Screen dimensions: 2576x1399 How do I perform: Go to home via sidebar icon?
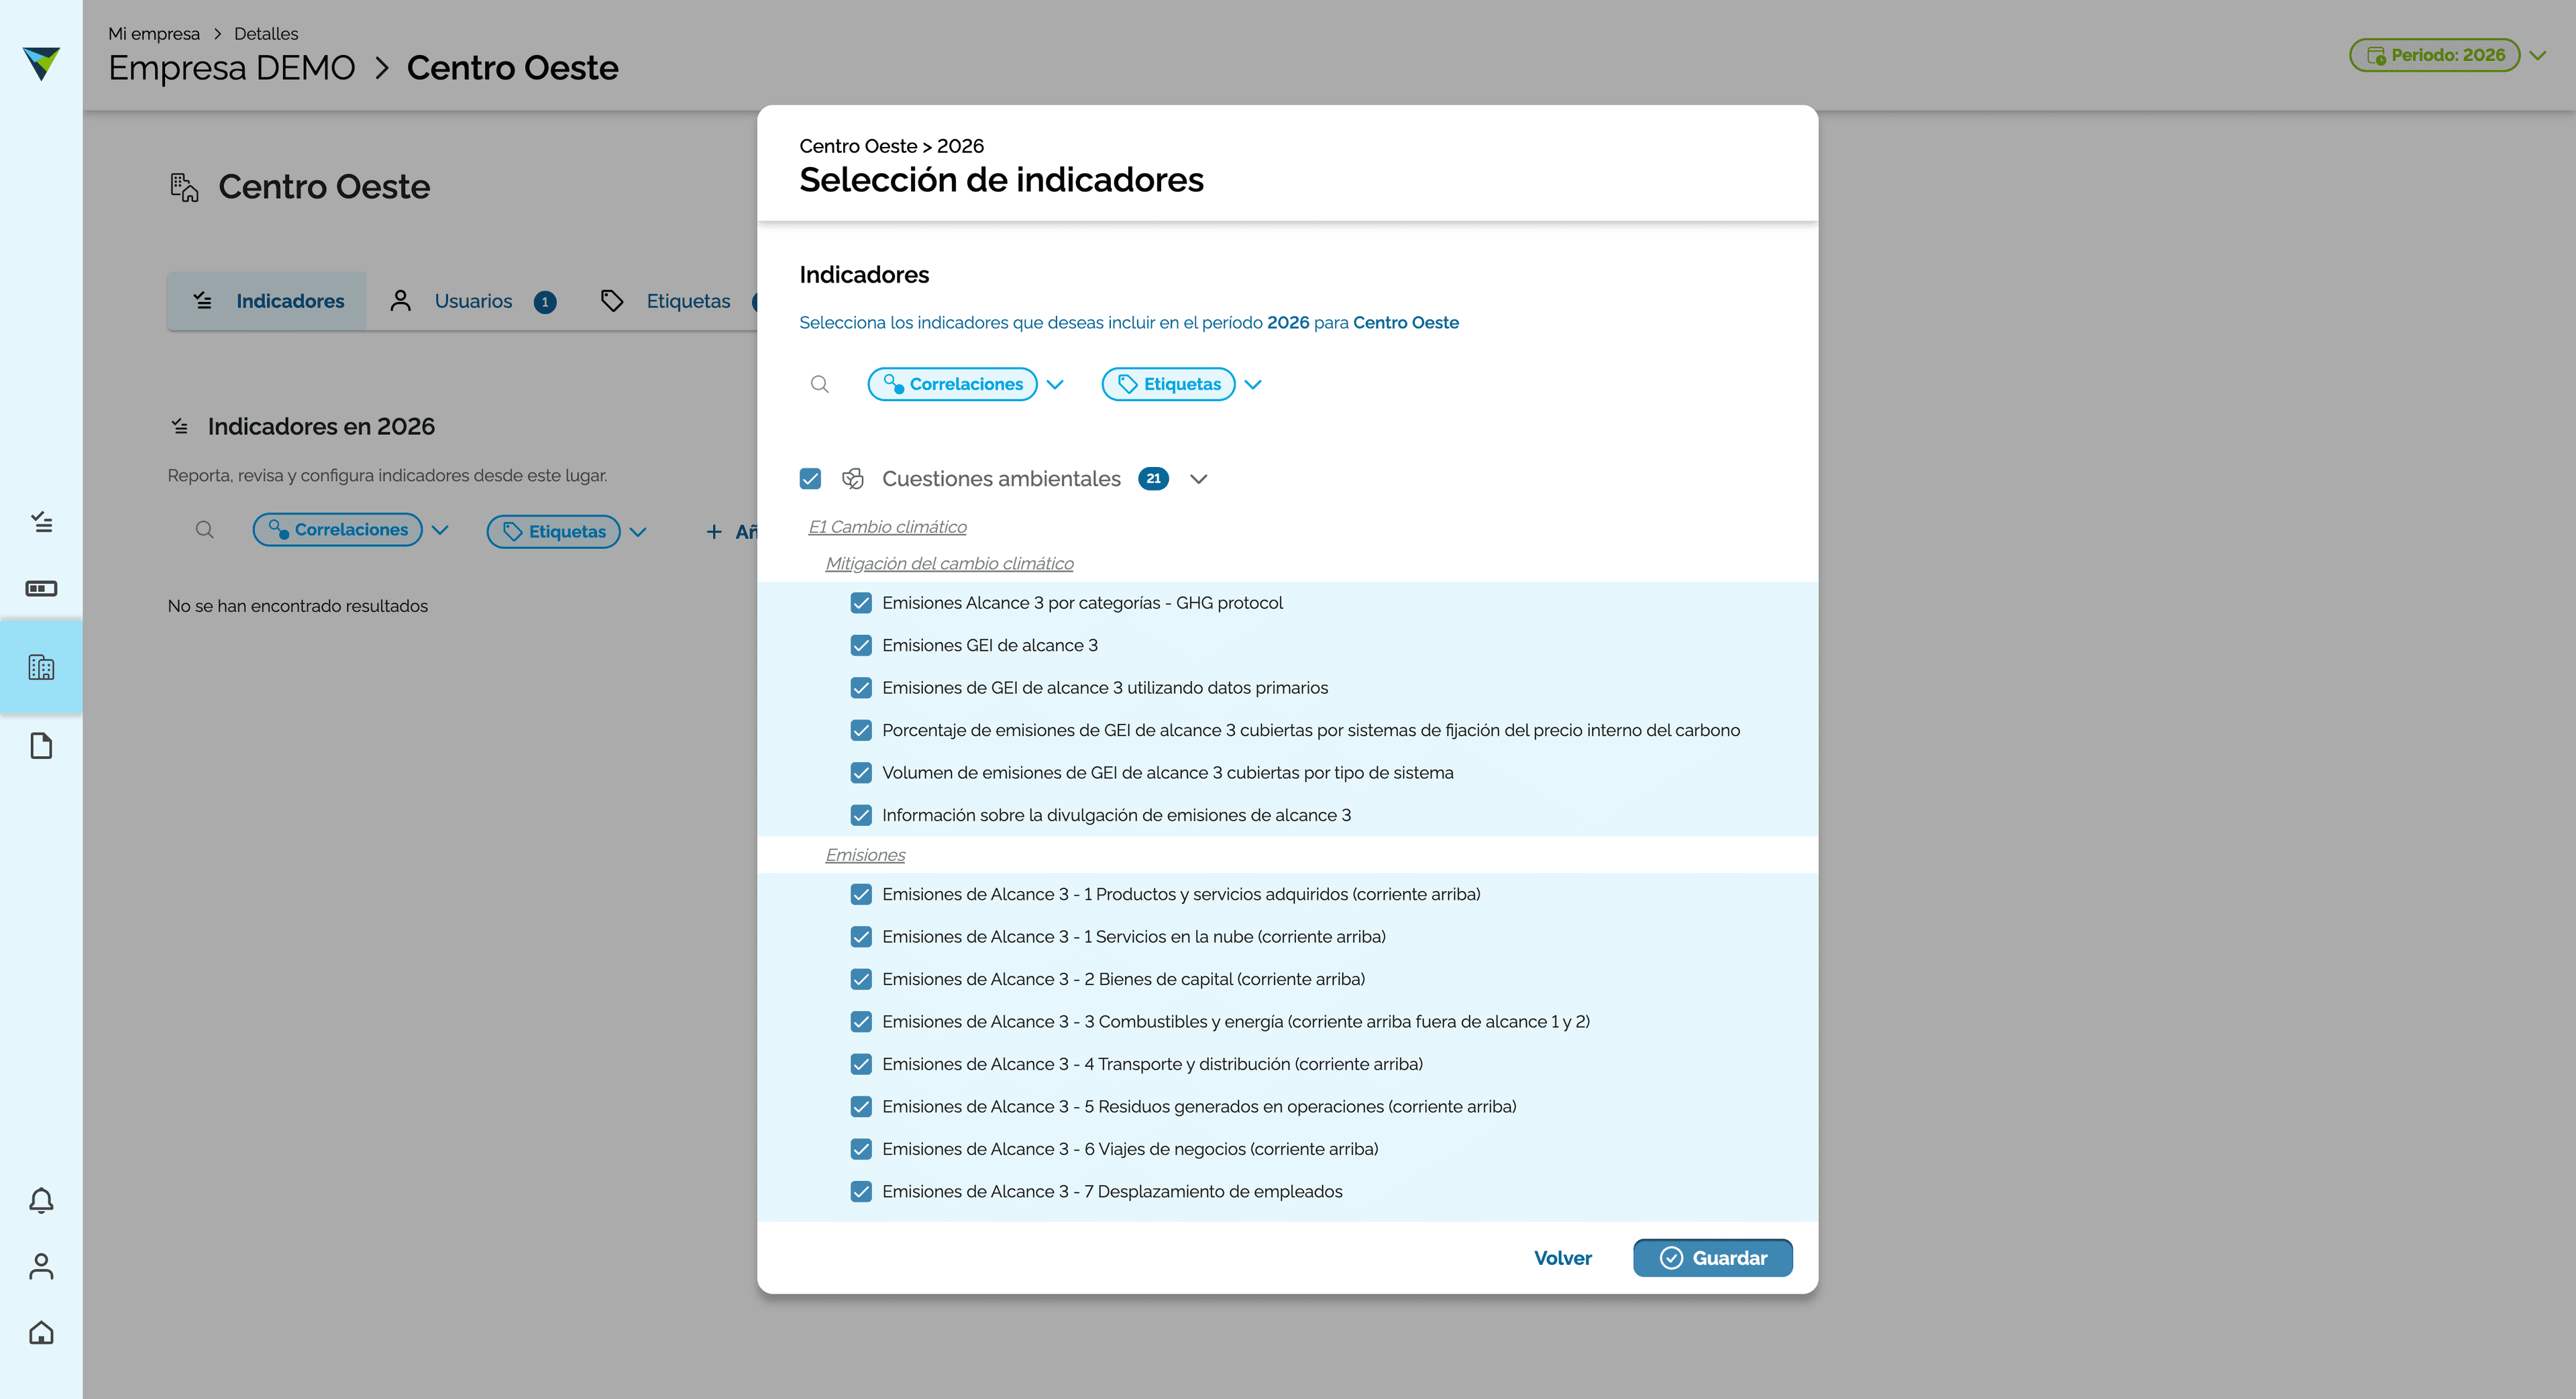pyautogui.click(x=41, y=1332)
